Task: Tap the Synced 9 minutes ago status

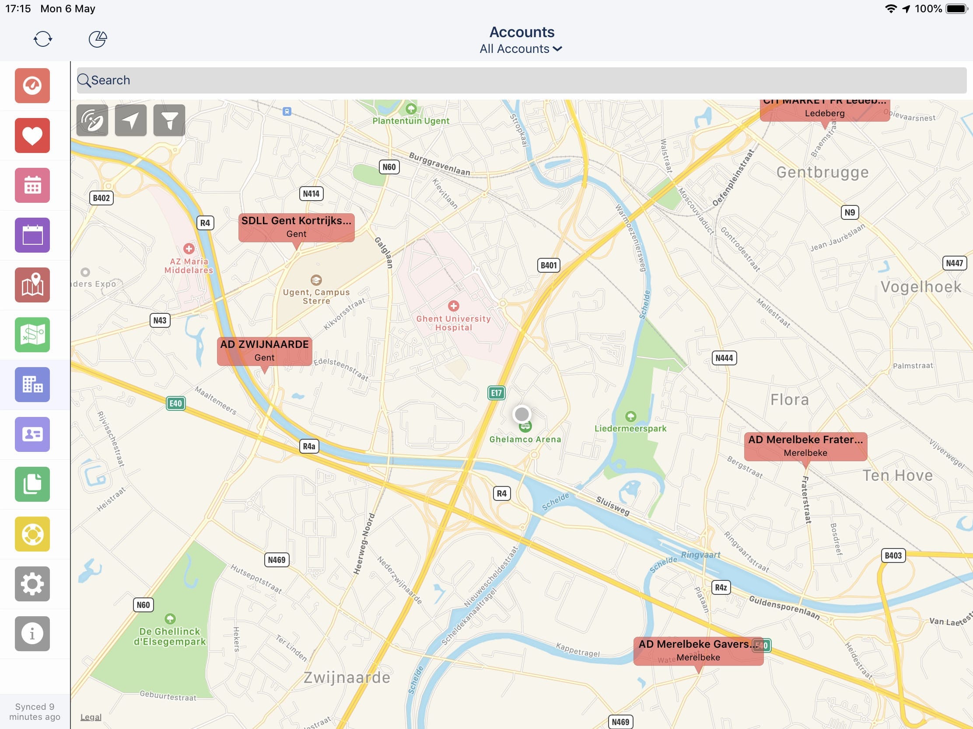Action: click(x=35, y=712)
